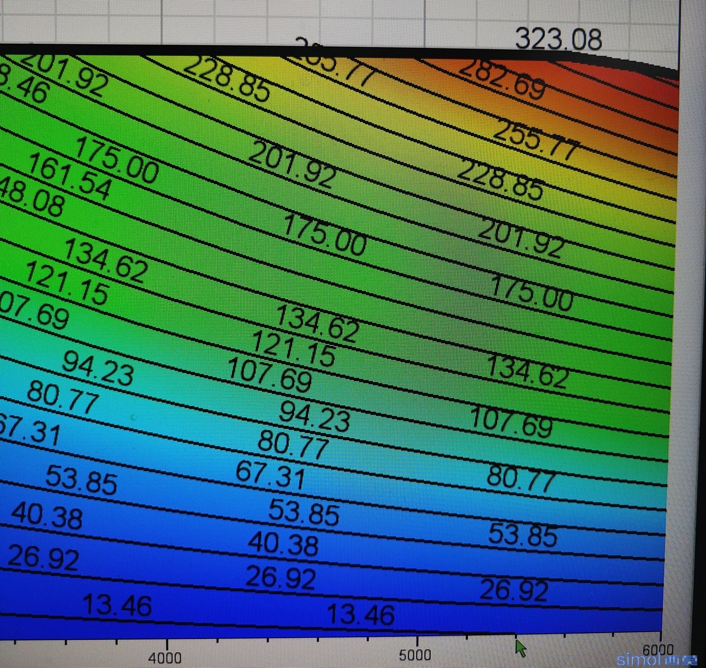Select the 161.54 contour label
This screenshot has height=668, width=706.
tap(70, 177)
